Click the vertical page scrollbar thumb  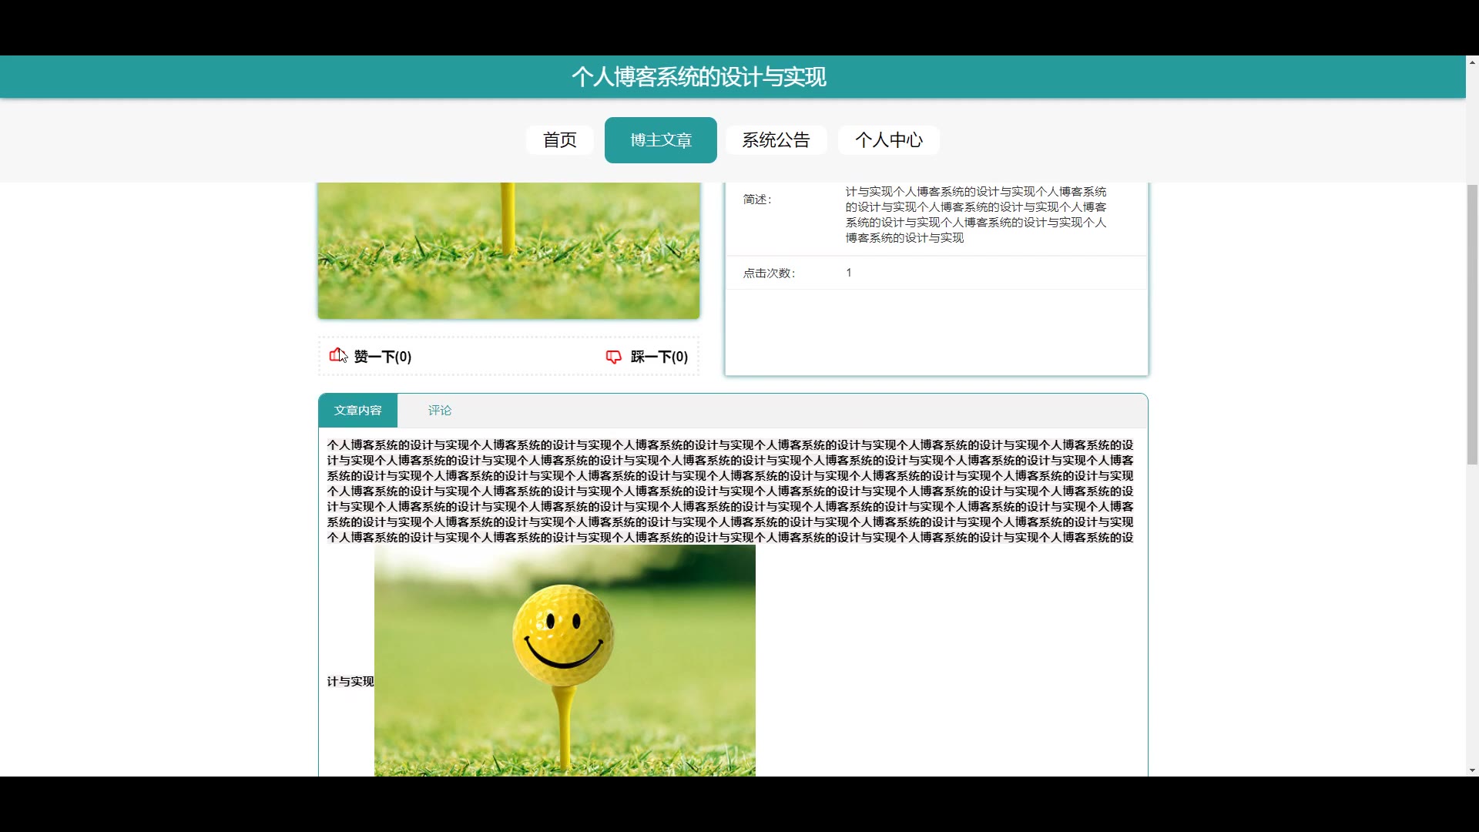(x=1472, y=324)
